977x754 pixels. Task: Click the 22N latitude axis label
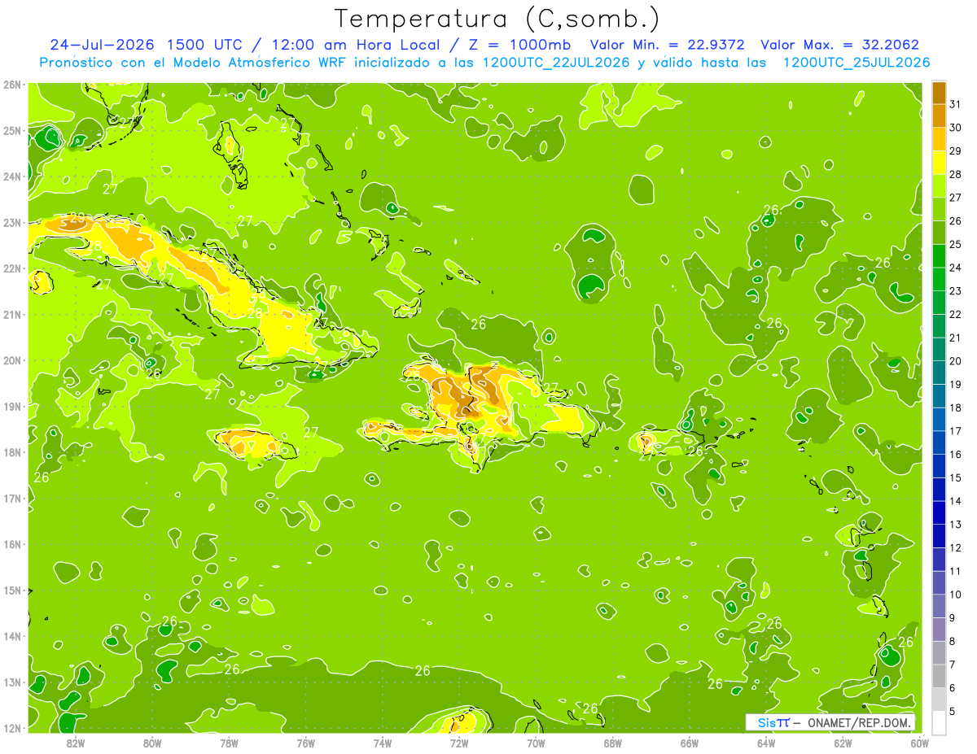(x=11, y=268)
